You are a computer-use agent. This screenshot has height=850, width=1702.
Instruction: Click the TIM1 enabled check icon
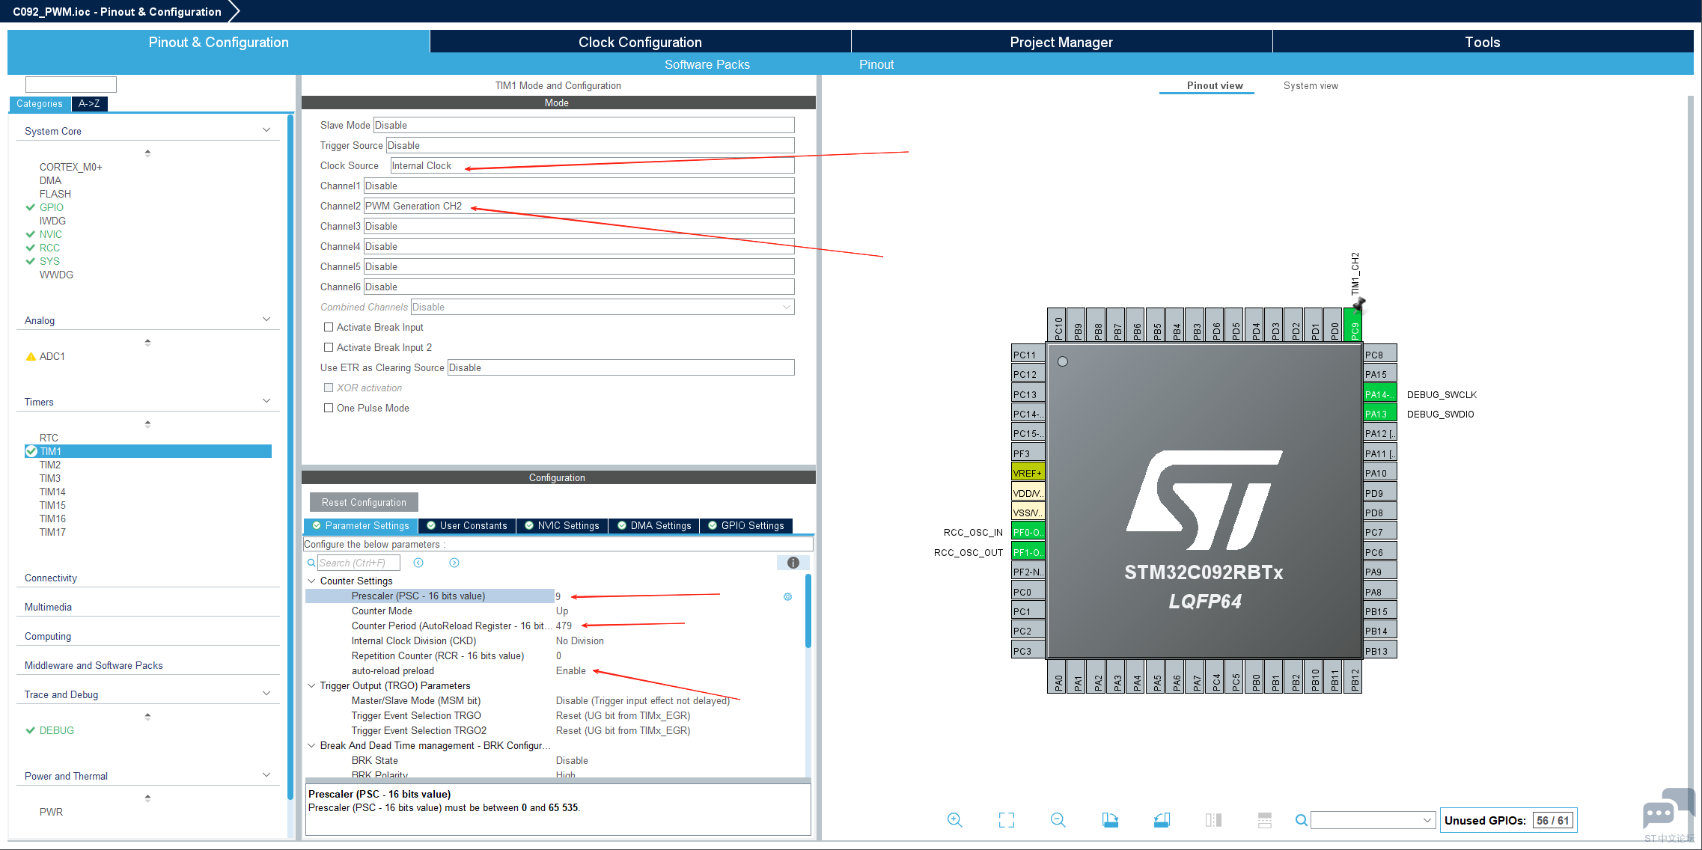(x=31, y=451)
